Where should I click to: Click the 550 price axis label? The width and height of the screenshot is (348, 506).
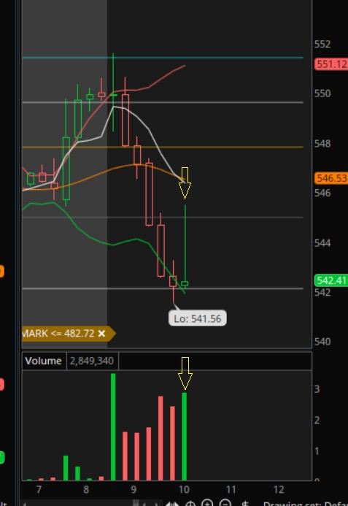(322, 93)
